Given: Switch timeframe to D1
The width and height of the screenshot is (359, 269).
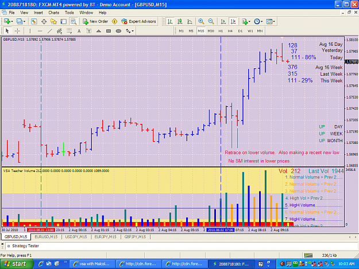Looking at the screenshot, I should [240, 31].
